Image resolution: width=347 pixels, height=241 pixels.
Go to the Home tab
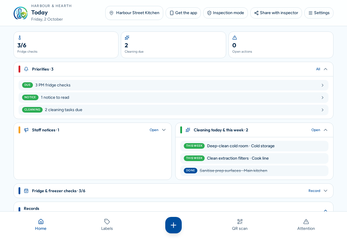click(x=41, y=225)
